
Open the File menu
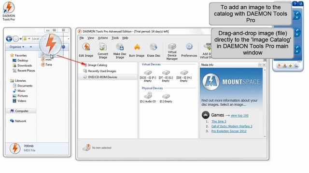click(82, 38)
